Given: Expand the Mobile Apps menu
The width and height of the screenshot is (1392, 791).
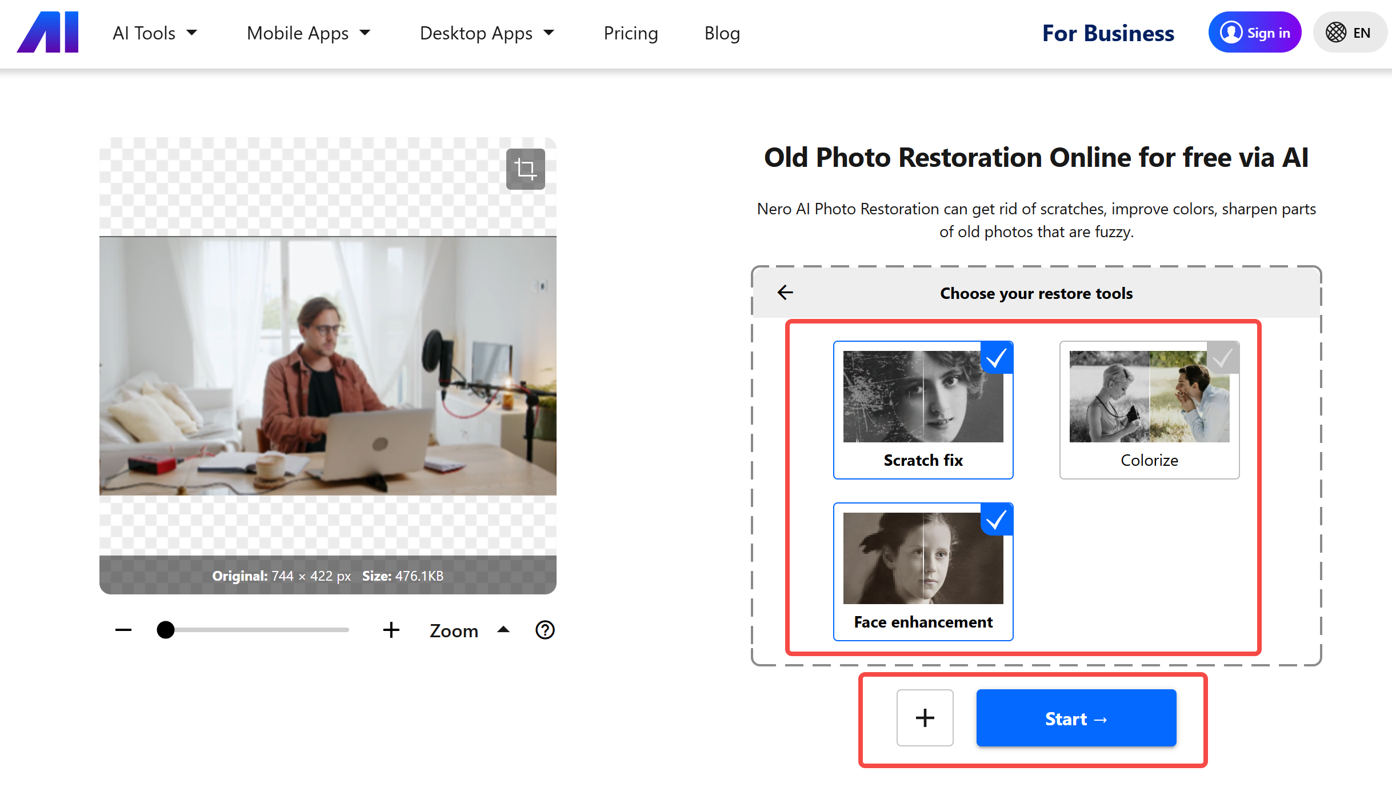Looking at the screenshot, I should [x=308, y=33].
